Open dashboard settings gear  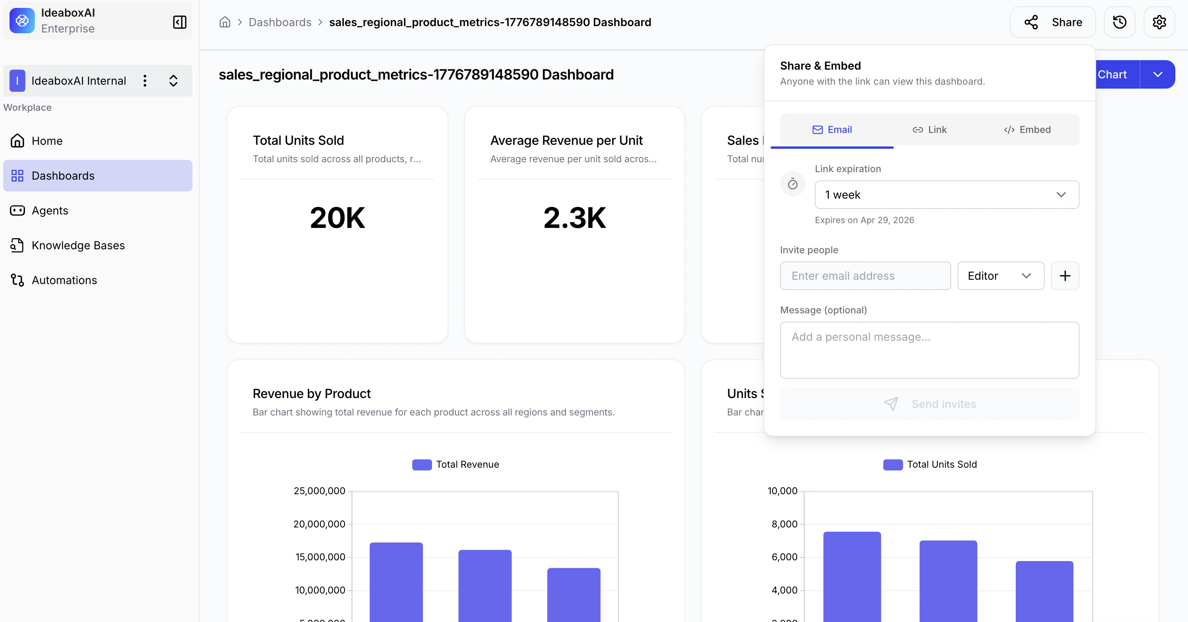tap(1159, 22)
